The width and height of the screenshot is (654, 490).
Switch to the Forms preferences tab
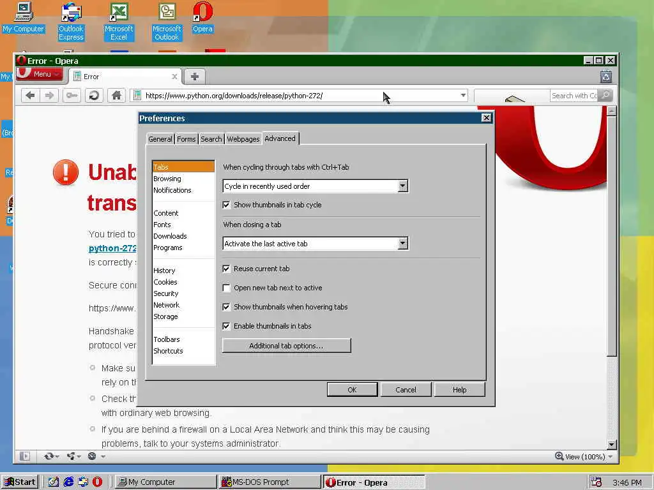pyautogui.click(x=186, y=138)
